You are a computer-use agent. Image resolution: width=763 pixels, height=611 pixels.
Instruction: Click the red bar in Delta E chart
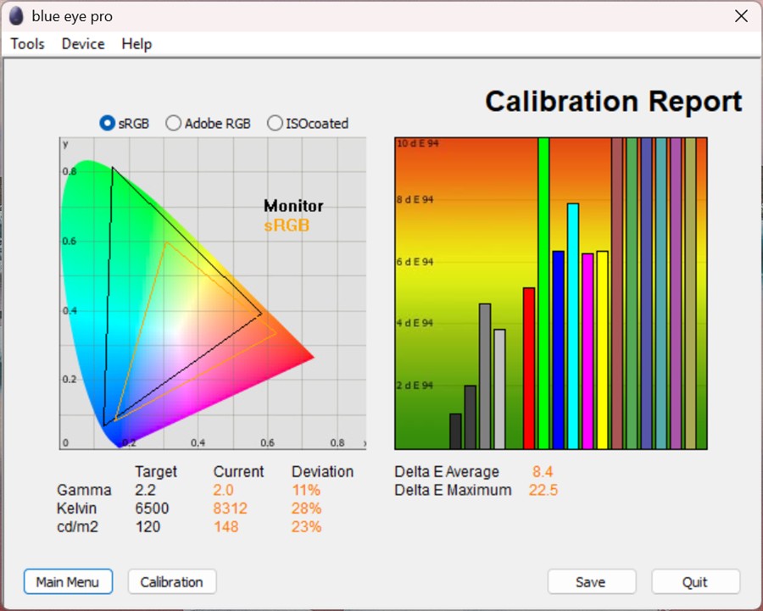pyautogui.click(x=529, y=369)
